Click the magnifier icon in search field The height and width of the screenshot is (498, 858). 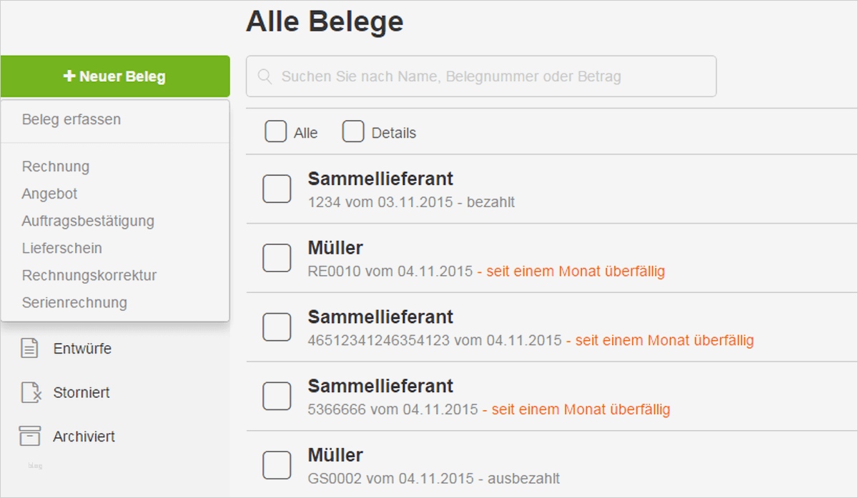click(x=265, y=76)
